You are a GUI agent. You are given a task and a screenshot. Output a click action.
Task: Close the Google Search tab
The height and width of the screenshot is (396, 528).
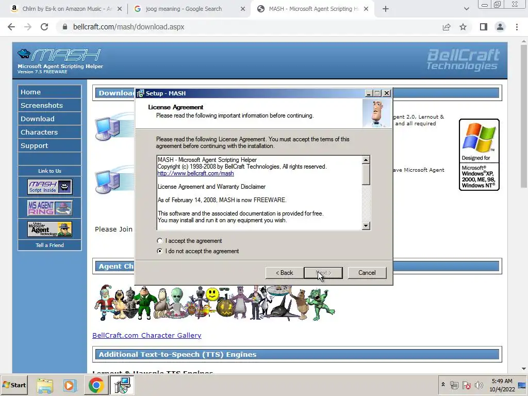(x=243, y=9)
